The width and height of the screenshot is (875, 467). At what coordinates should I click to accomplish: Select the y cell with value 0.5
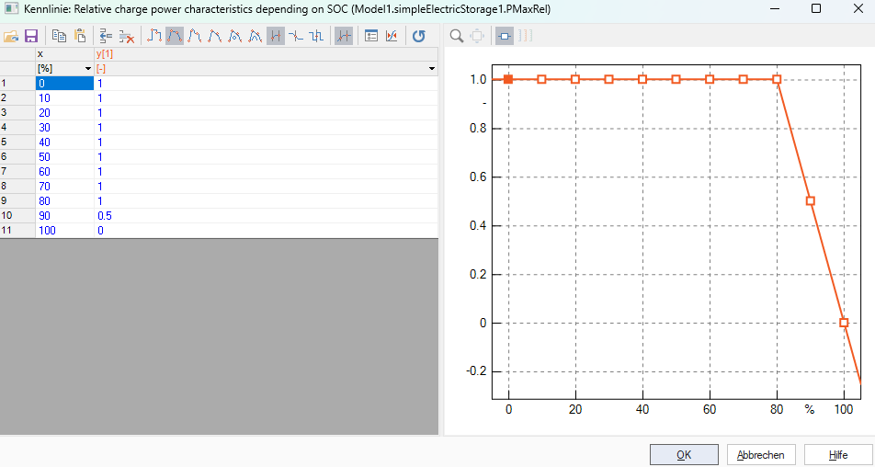click(267, 216)
